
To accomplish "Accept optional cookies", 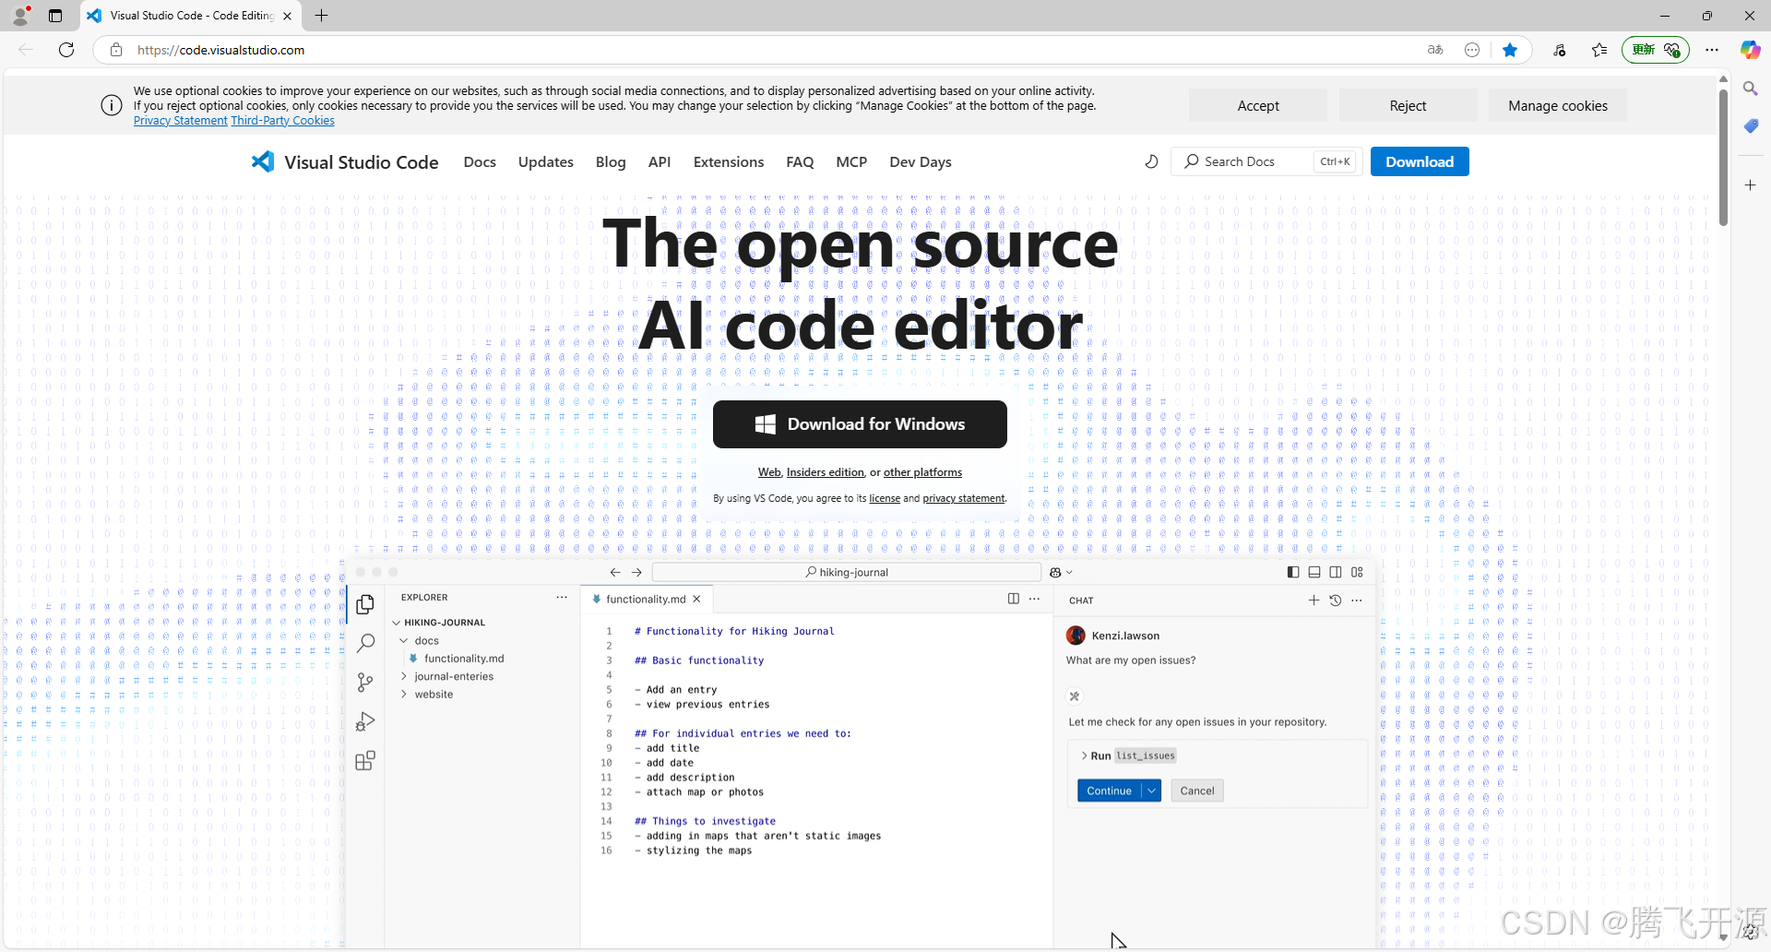I will (x=1258, y=106).
